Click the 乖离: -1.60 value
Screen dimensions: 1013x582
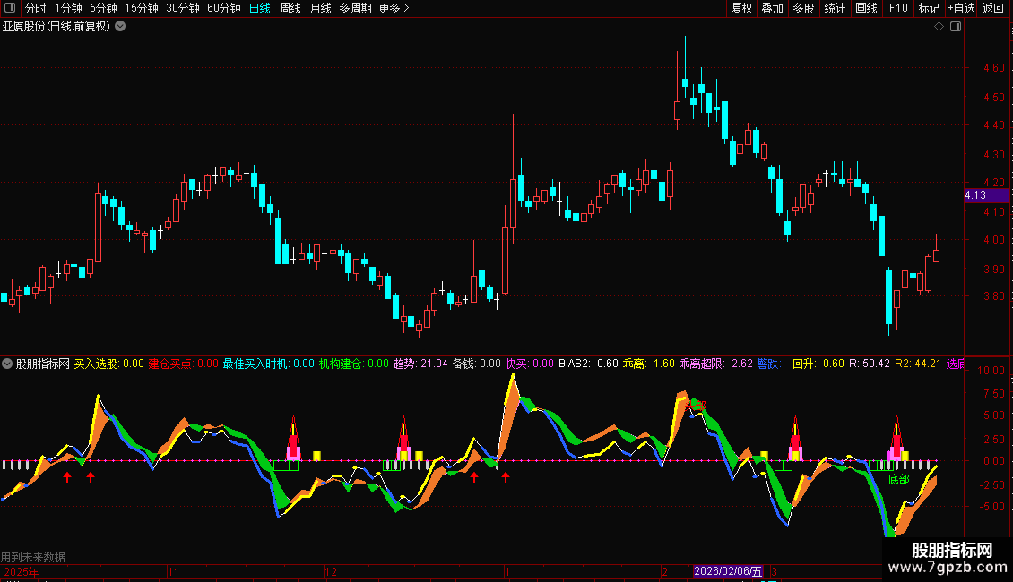(649, 364)
